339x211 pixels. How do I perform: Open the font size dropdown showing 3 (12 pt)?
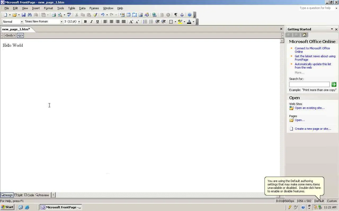[79, 22]
